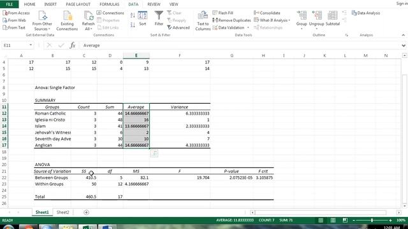Click Sign in link
The width and height of the screenshot is (408, 229).
[x=402, y=3]
